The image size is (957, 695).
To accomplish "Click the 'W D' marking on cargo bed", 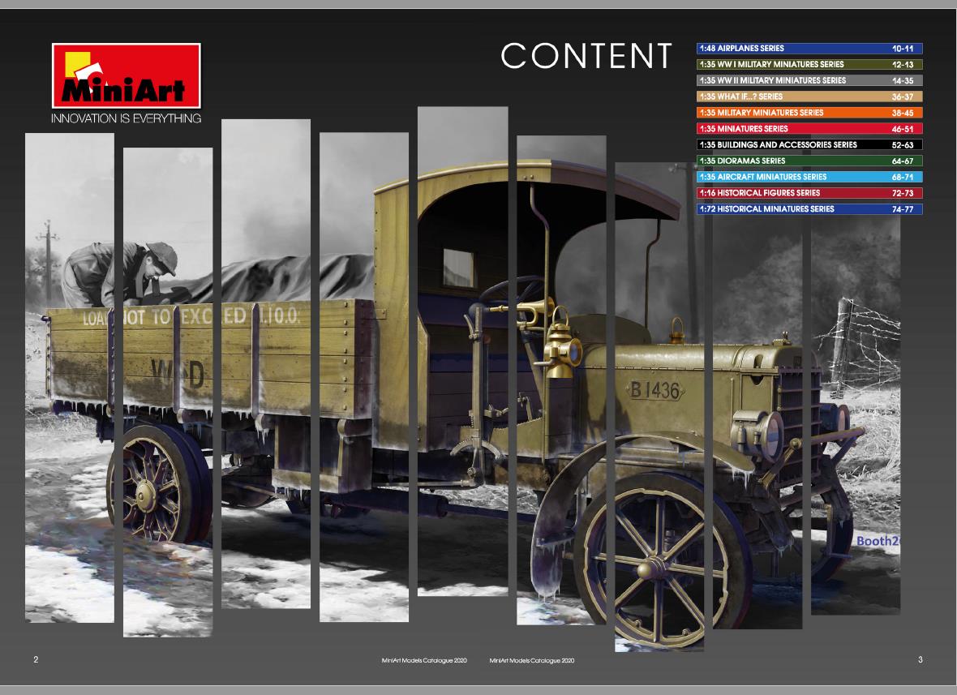I will click(x=177, y=373).
